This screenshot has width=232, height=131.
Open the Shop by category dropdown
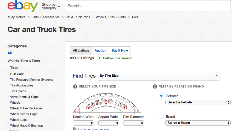coord(51,6)
